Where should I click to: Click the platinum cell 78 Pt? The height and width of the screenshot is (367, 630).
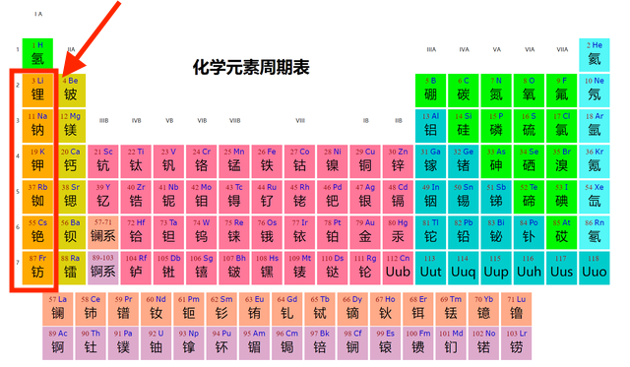point(333,232)
